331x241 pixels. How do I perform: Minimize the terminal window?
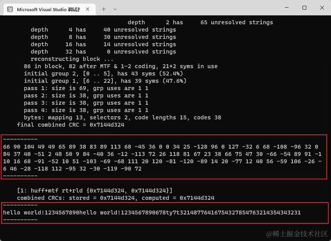click(x=287, y=8)
